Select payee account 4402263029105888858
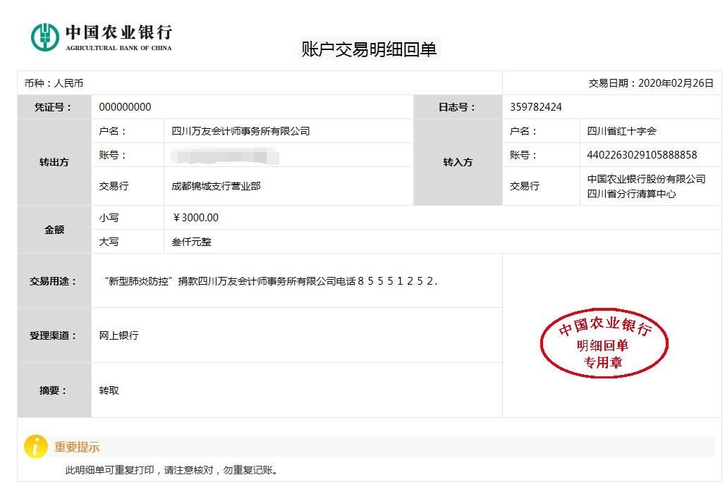The height and width of the screenshot is (482, 725). pyautogui.click(x=642, y=155)
